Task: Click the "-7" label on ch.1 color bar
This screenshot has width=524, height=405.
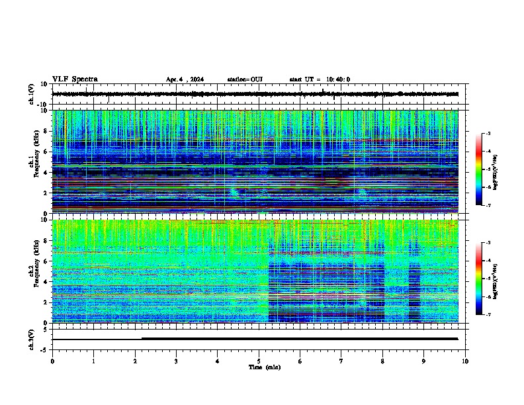Action: 488,206
